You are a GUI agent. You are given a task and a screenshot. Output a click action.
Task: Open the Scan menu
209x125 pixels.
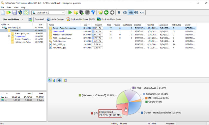[9, 8]
